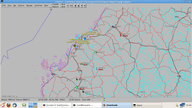
Task: Launch Firefox from the panel
Action: [9, 105]
